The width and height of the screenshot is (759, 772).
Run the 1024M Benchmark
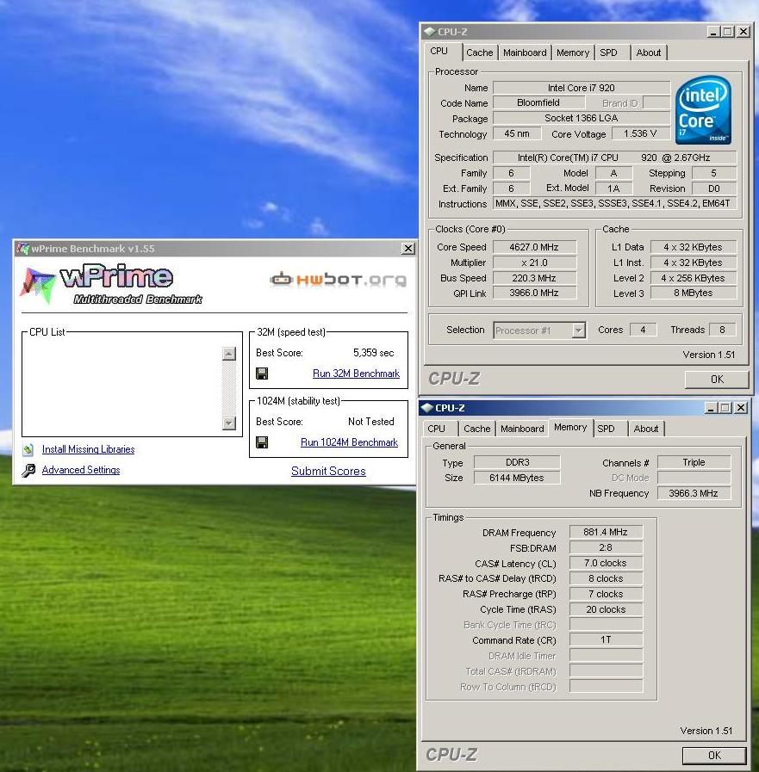click(349, 442)
